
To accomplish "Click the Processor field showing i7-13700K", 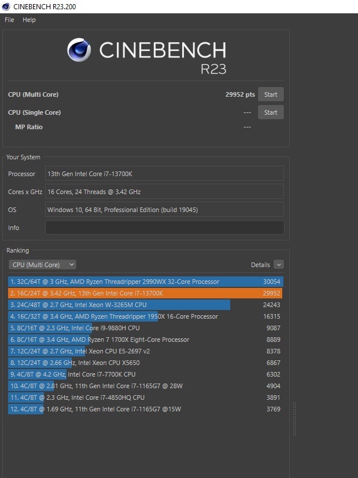I will 164,173.
